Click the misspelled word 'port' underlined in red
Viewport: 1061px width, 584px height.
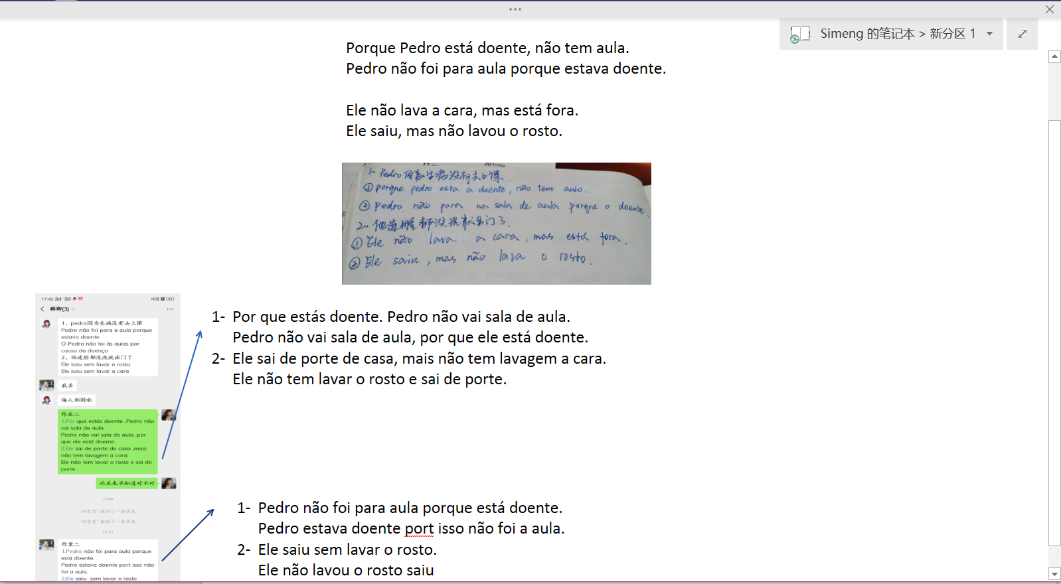pos(419,529)
